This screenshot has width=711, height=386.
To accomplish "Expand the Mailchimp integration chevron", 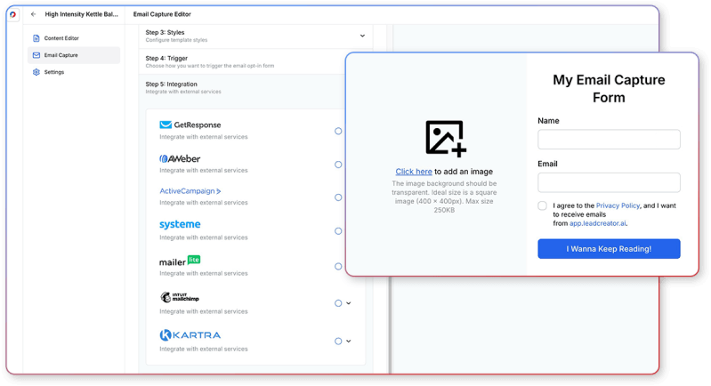I will [349, 303].
